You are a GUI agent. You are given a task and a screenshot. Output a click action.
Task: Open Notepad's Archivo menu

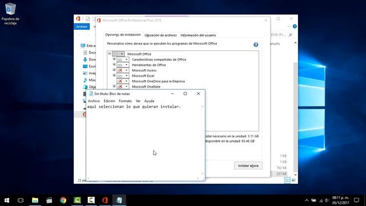(94, 101)
